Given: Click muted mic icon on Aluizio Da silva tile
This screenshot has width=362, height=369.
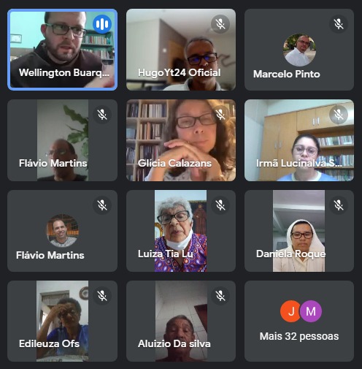Looking at the screenshot, I should point(220,296).
